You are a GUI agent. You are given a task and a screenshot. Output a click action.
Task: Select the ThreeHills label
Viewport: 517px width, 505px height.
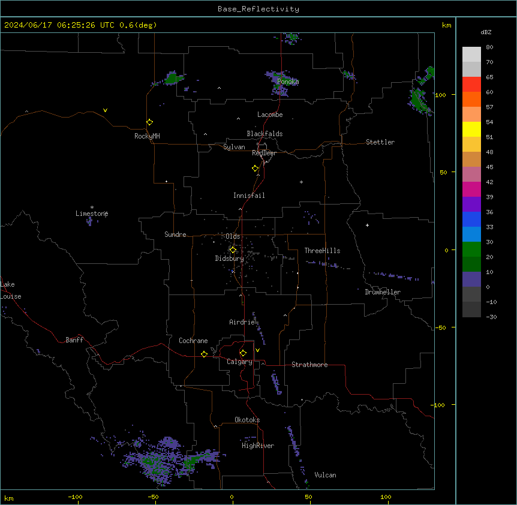pos(322,251)
